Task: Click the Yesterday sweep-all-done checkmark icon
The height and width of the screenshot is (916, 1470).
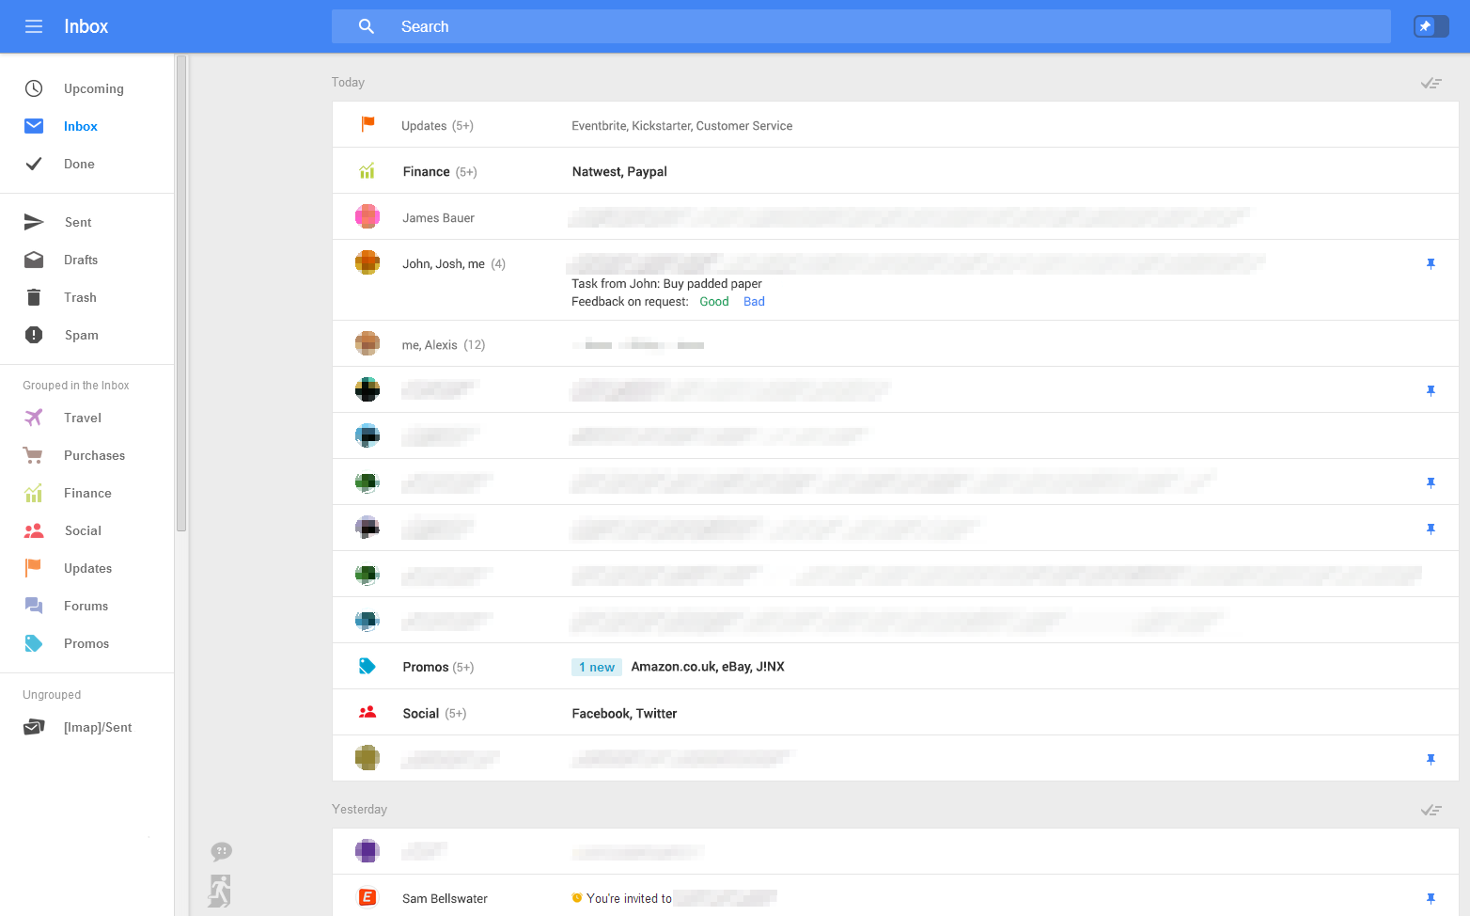Action: pyautogui.click(x=1431, y=810)
